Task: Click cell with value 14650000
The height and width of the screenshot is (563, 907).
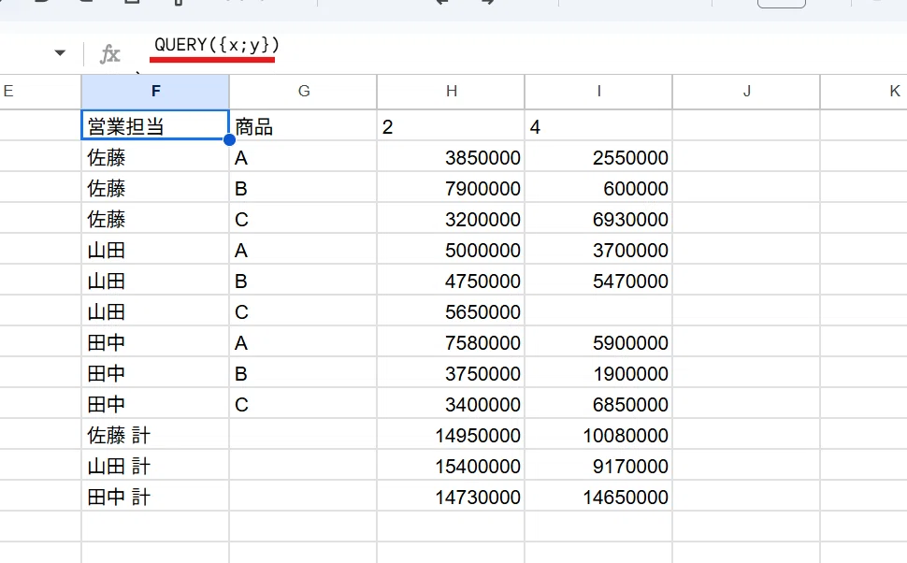Action: pos(598,497)
